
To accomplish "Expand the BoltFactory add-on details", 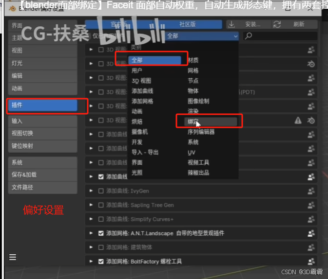I will (91, 262).
